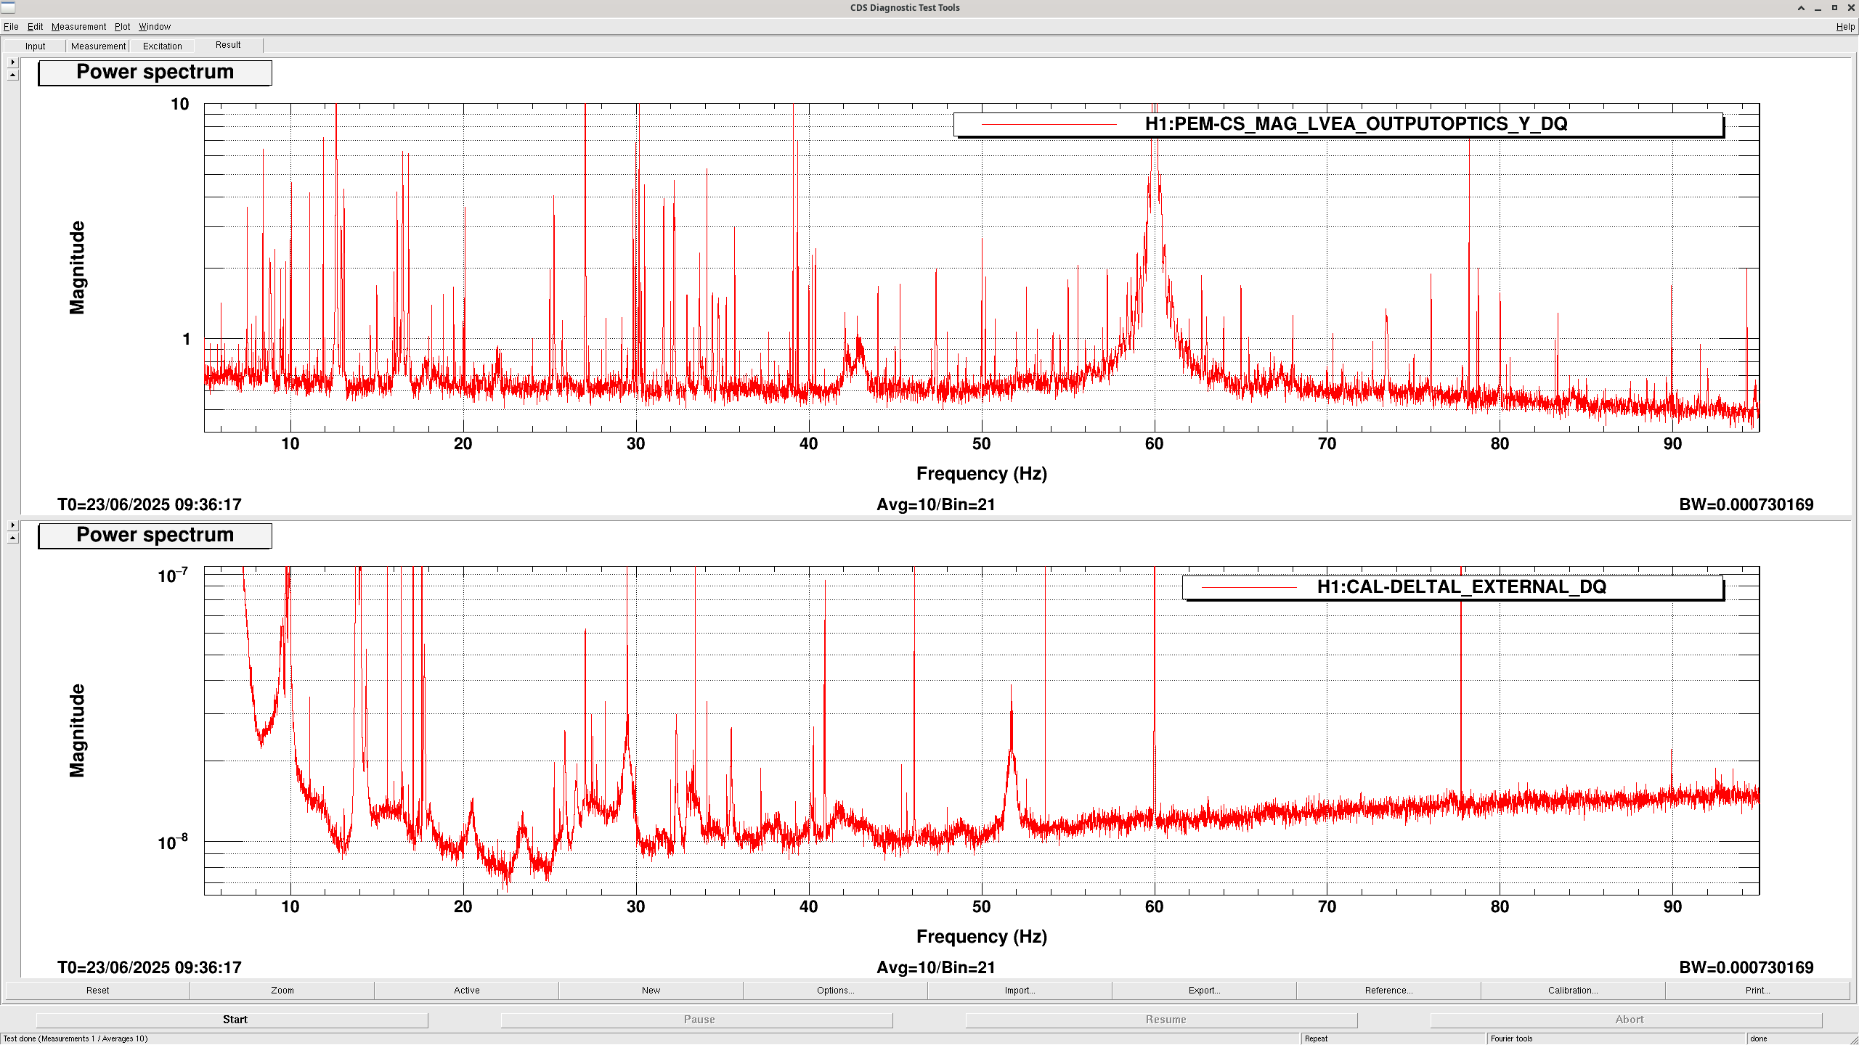Maximize the CDS Diagnostic Test Tools window
Viewport: 1859px width, 1045px height.
coord(1834,8)
